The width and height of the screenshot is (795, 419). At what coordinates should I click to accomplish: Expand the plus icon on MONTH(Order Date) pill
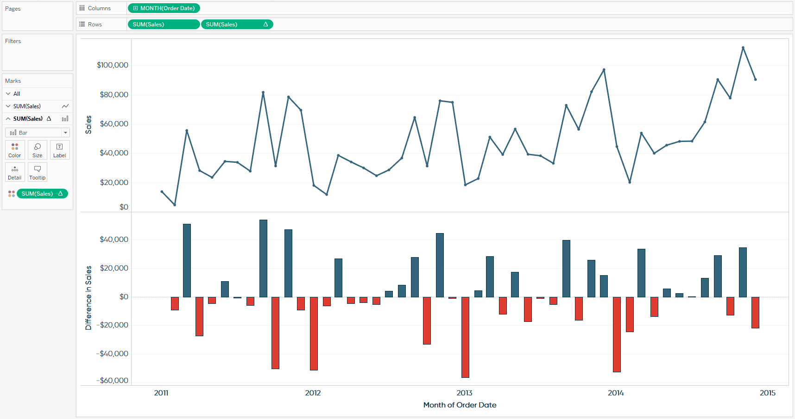point(135,8)
